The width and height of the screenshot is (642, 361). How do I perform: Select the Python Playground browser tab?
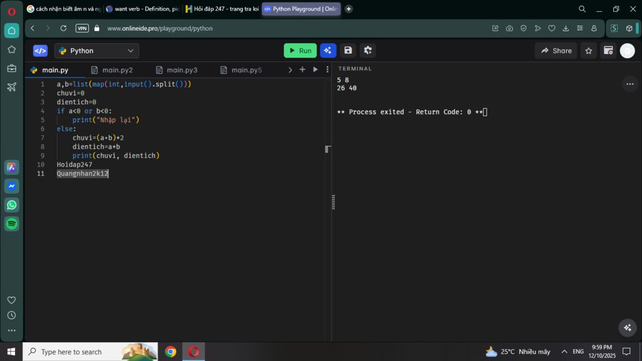coord(302,9)
